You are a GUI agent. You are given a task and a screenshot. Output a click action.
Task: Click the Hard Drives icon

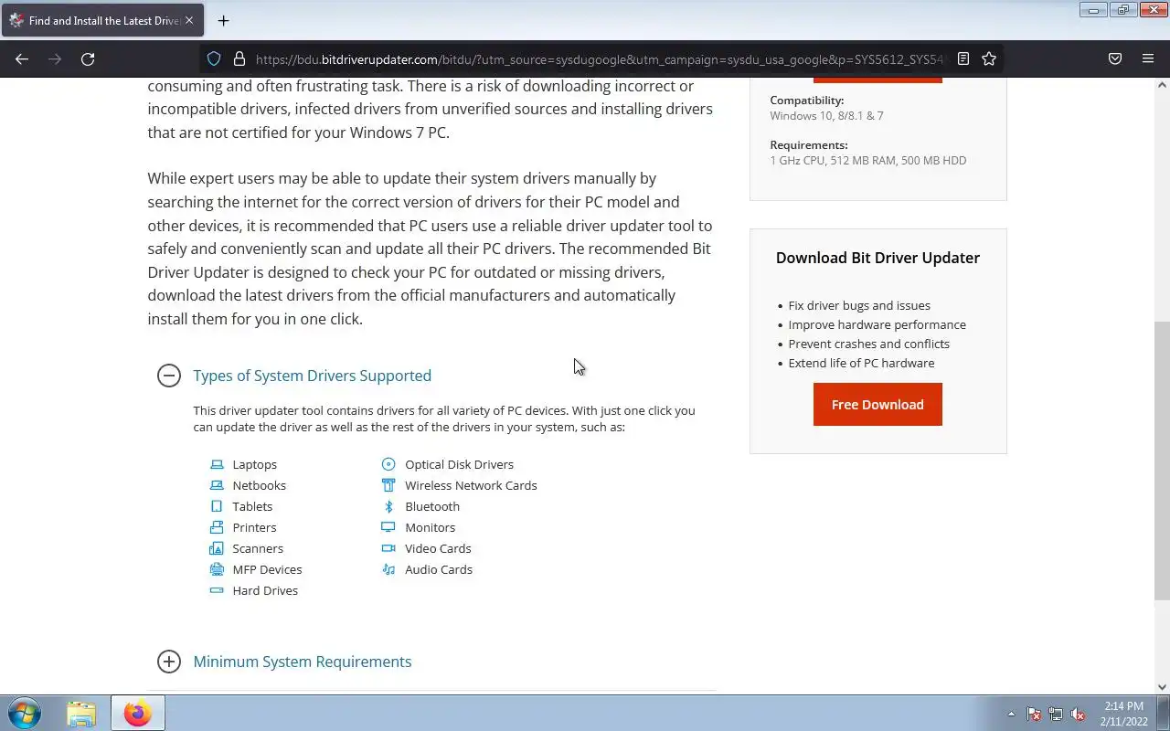(x=217, y=590)
